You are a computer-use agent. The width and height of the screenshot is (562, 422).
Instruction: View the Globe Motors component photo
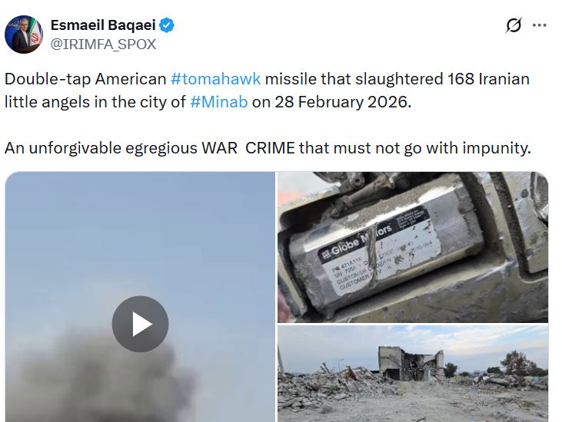(413, 247)
